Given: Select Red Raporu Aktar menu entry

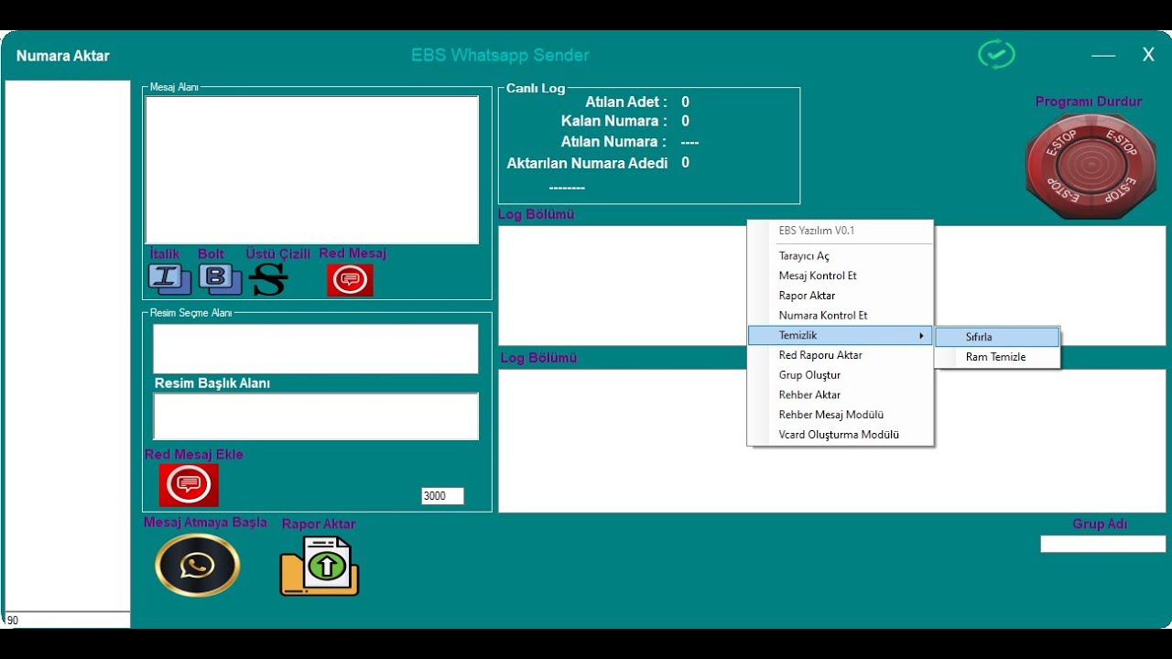Looking at the screenshot, I should [x=840, y=355].
